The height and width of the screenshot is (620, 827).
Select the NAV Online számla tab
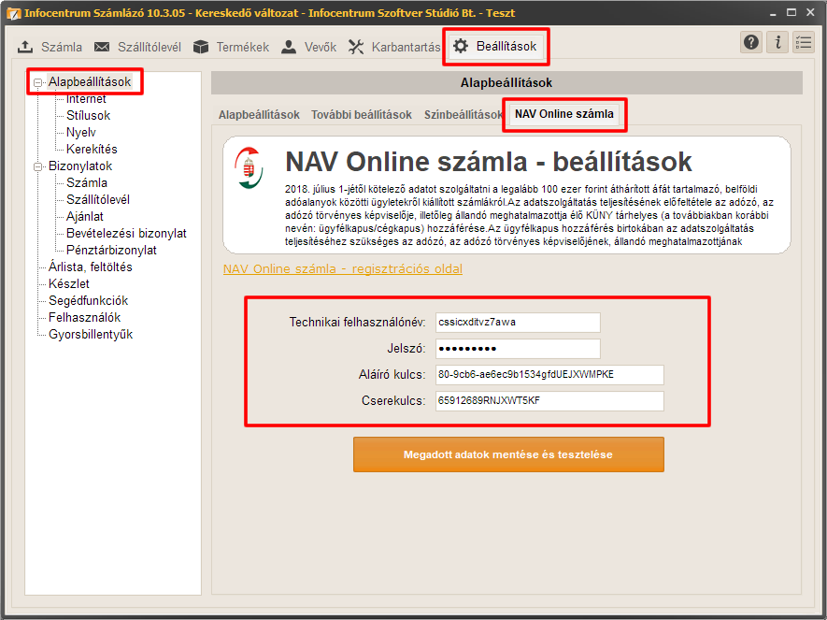coord(564,114)
